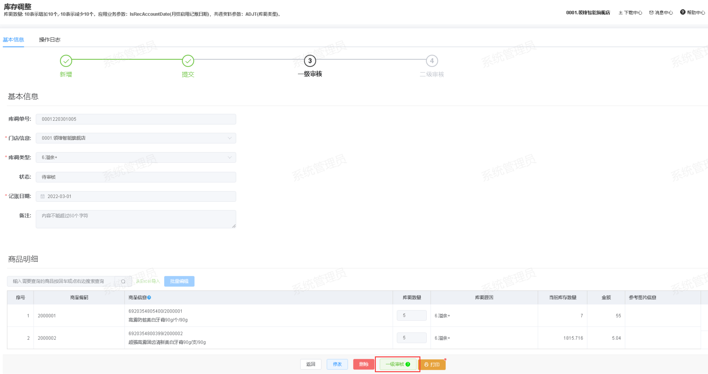This screenshot has height=374, width=708.
Task: Click the step 4 二级审核 circle
Action: coord(432,61)
